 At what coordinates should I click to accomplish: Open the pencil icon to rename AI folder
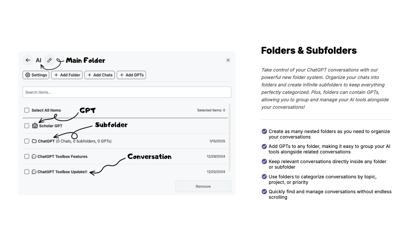(x=50, y=60)
